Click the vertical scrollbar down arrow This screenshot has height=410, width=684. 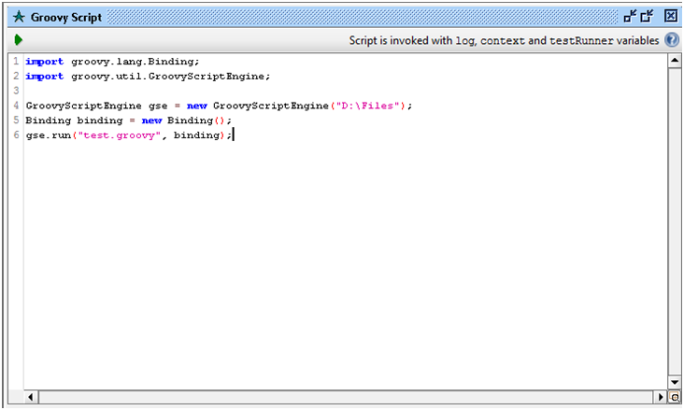675,381
